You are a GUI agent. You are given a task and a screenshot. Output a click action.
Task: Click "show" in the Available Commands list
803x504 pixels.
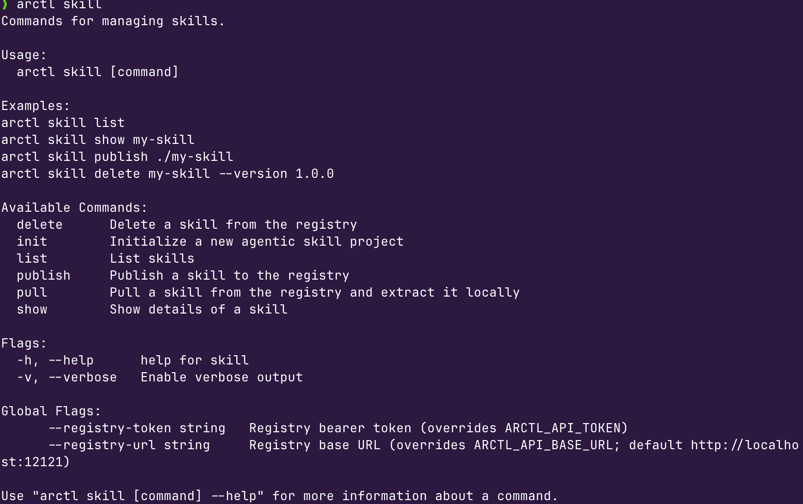click(32, 310)
